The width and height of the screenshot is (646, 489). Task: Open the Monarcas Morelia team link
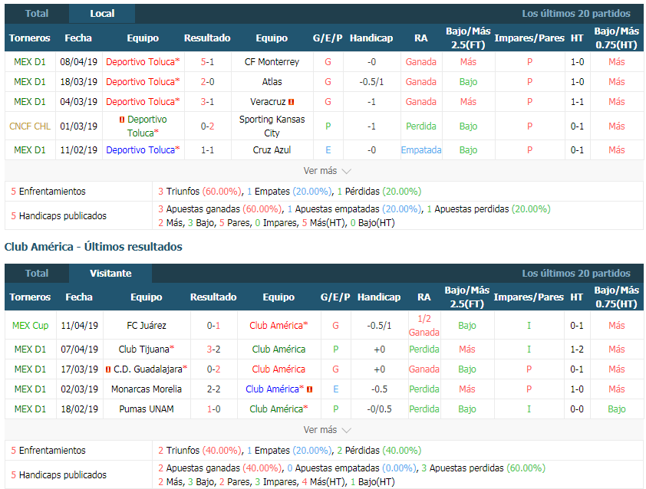point(147,389)
